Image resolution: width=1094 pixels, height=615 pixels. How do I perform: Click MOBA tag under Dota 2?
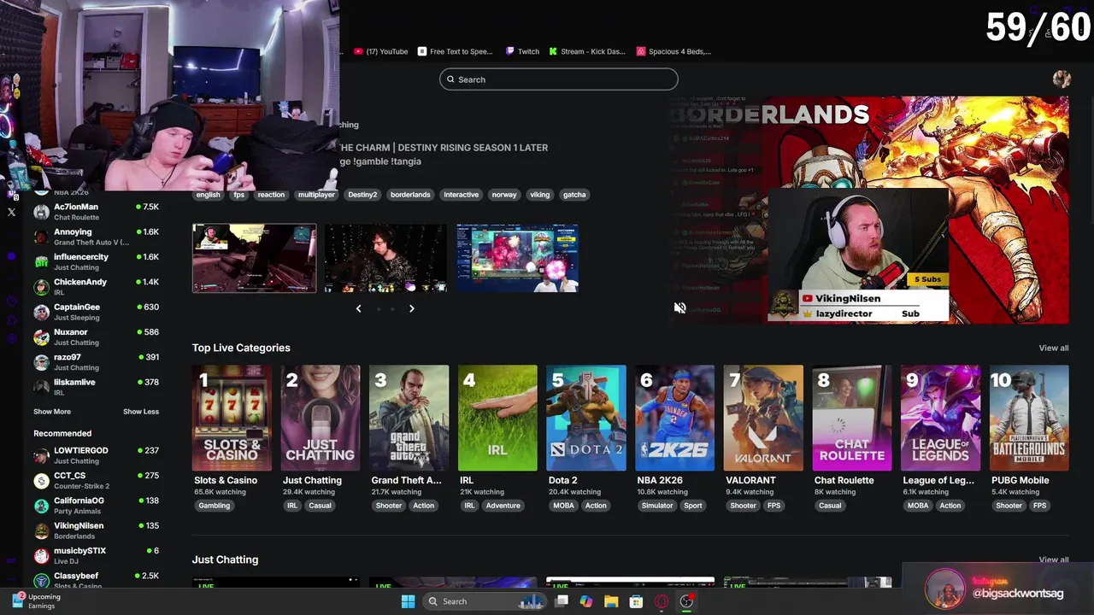coord(563,506)
